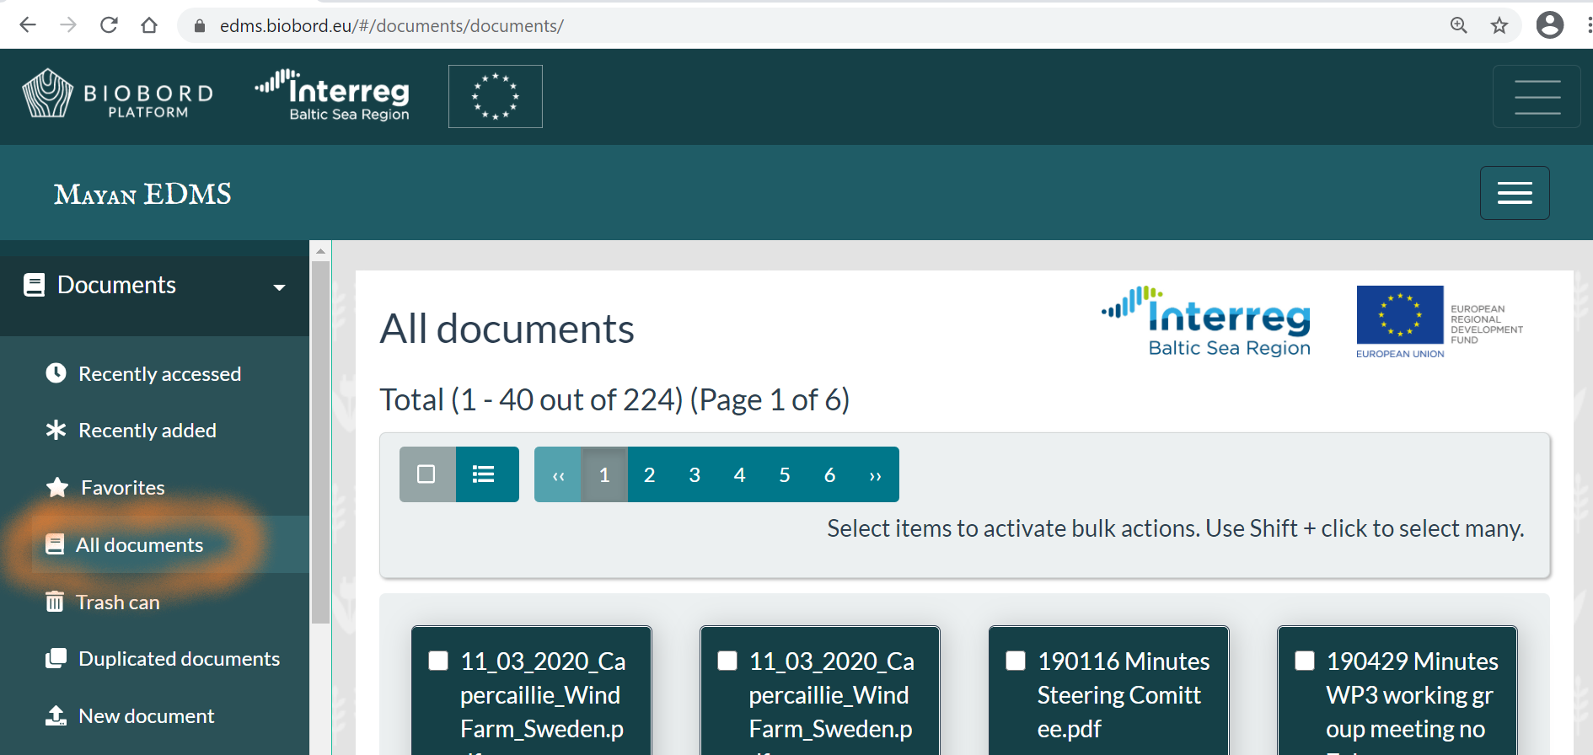
Task: Click the All documents page heading
Action: pos(507,329)
